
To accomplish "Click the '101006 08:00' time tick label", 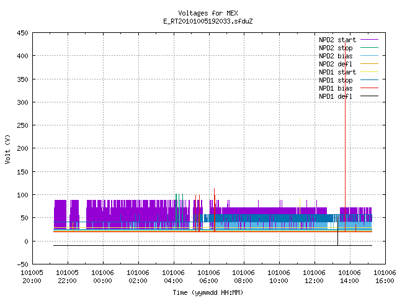I will [x=244, y=276].
